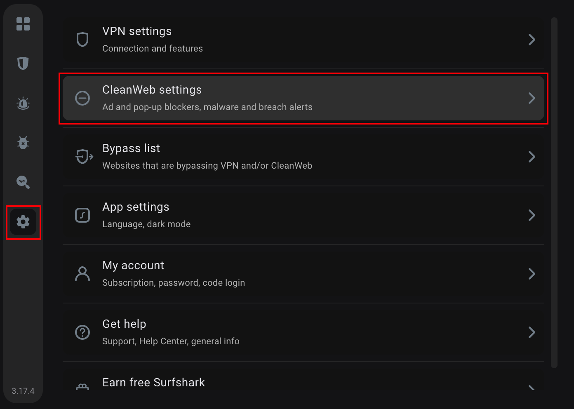Open the App settings title
This screenshot has height=409, width=574.
136,207
